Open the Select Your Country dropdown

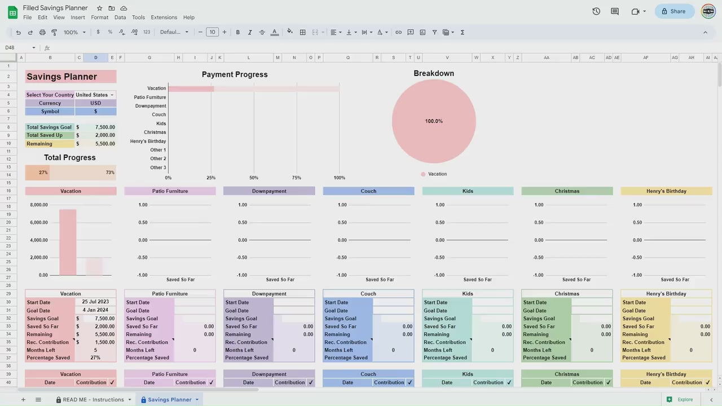(112, 95)
